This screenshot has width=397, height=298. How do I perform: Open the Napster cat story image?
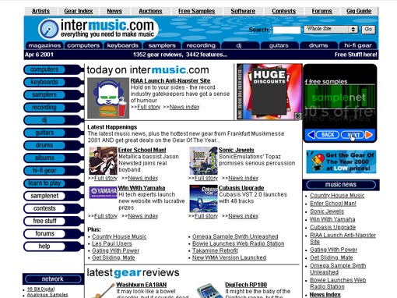[x=108, y=98]
